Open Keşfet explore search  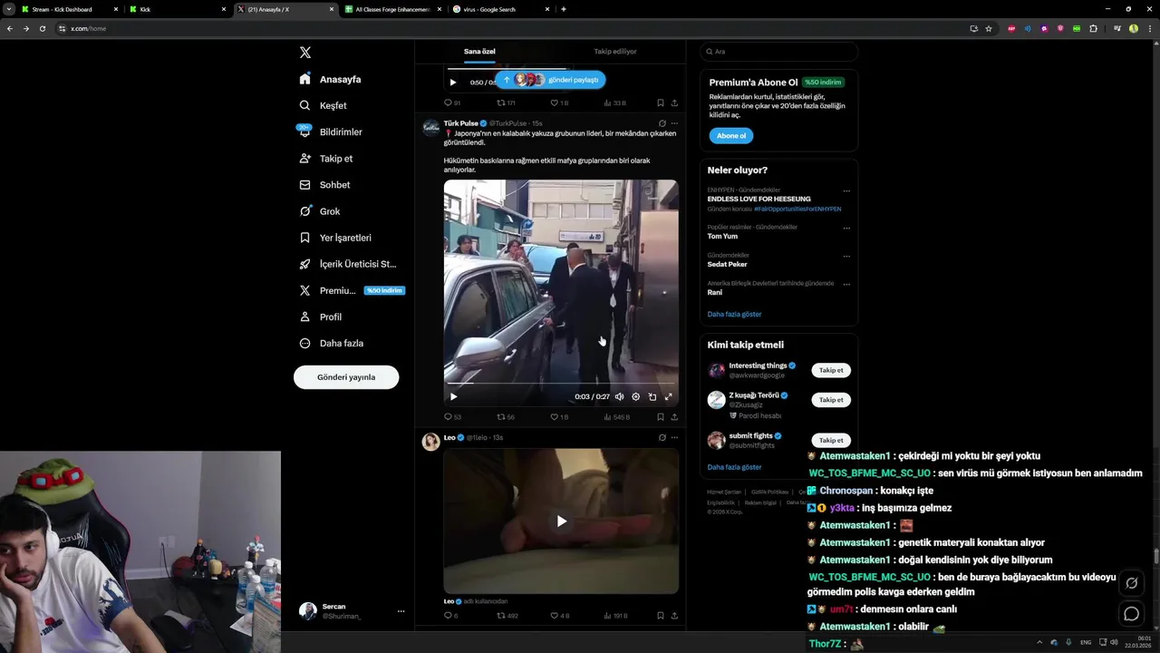[324, 105]
